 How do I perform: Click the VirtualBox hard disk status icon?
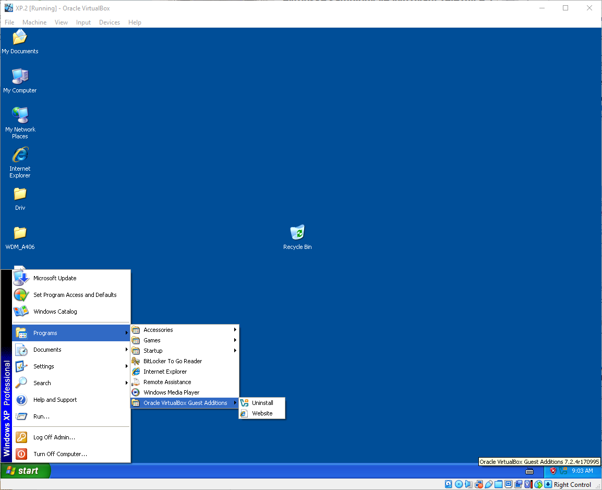click(x=448, y=484)
